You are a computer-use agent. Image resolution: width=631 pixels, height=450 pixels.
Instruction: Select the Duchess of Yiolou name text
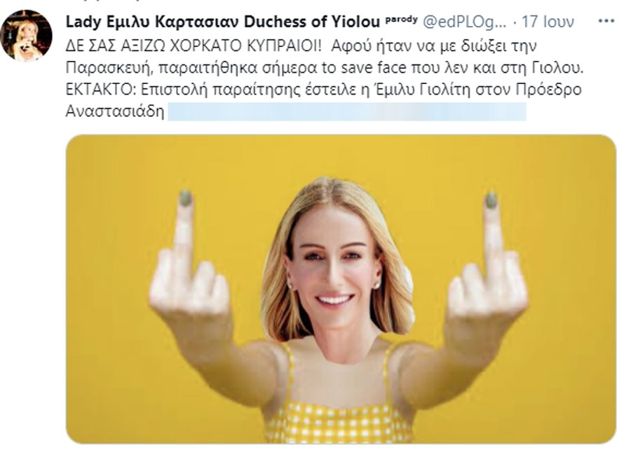pos(312,22)
